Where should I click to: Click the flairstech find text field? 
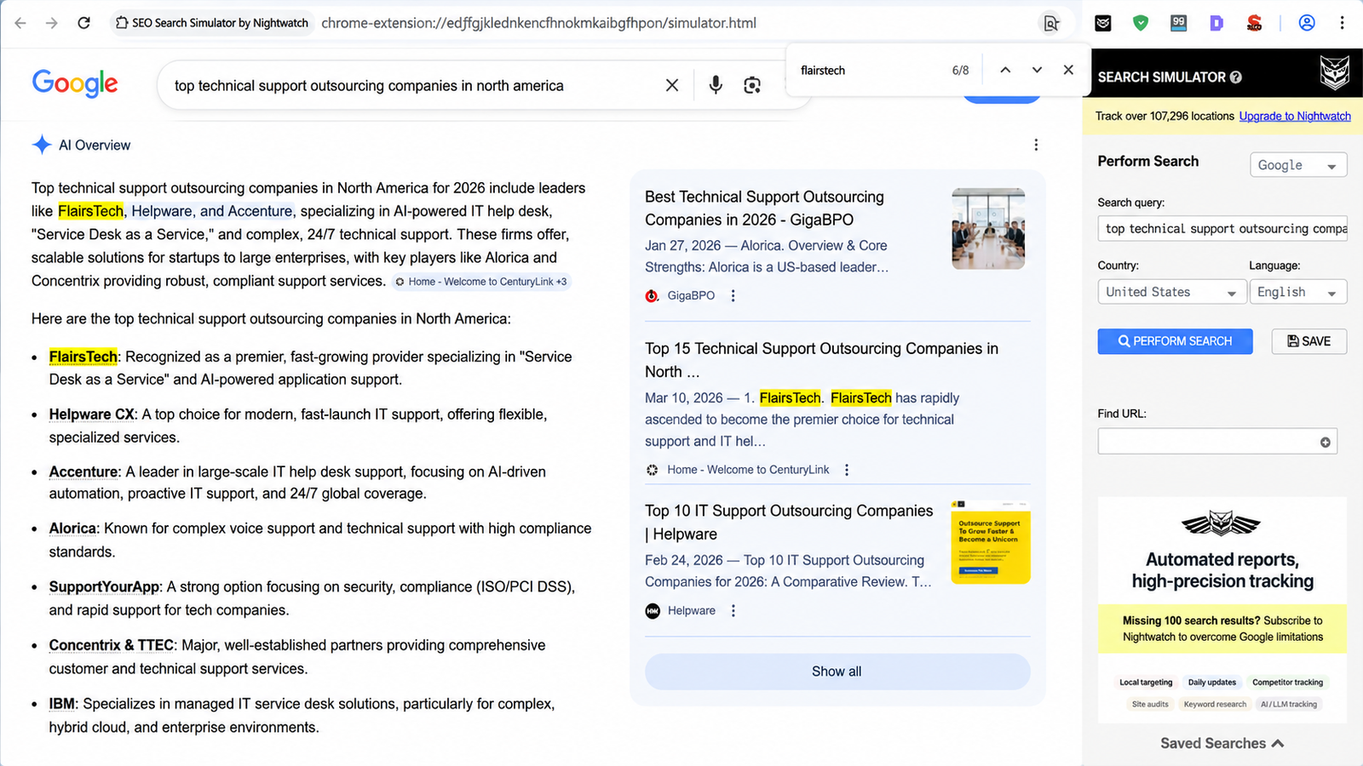point(869,71)
